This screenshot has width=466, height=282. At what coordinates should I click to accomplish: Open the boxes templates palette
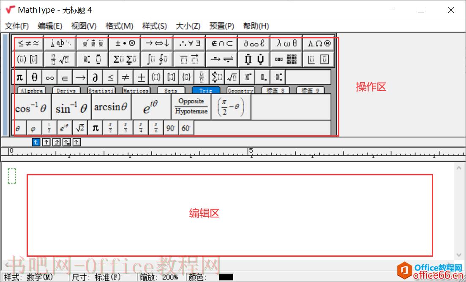pos(319,59)
